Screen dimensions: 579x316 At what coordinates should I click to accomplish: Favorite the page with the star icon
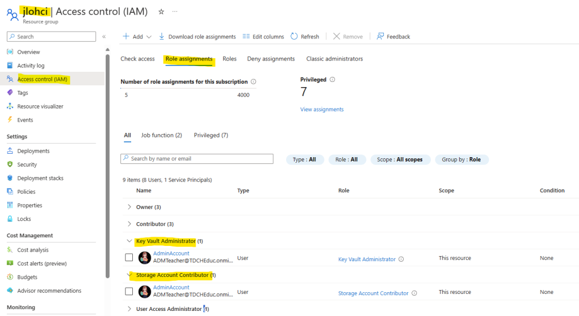click(161, 12)
